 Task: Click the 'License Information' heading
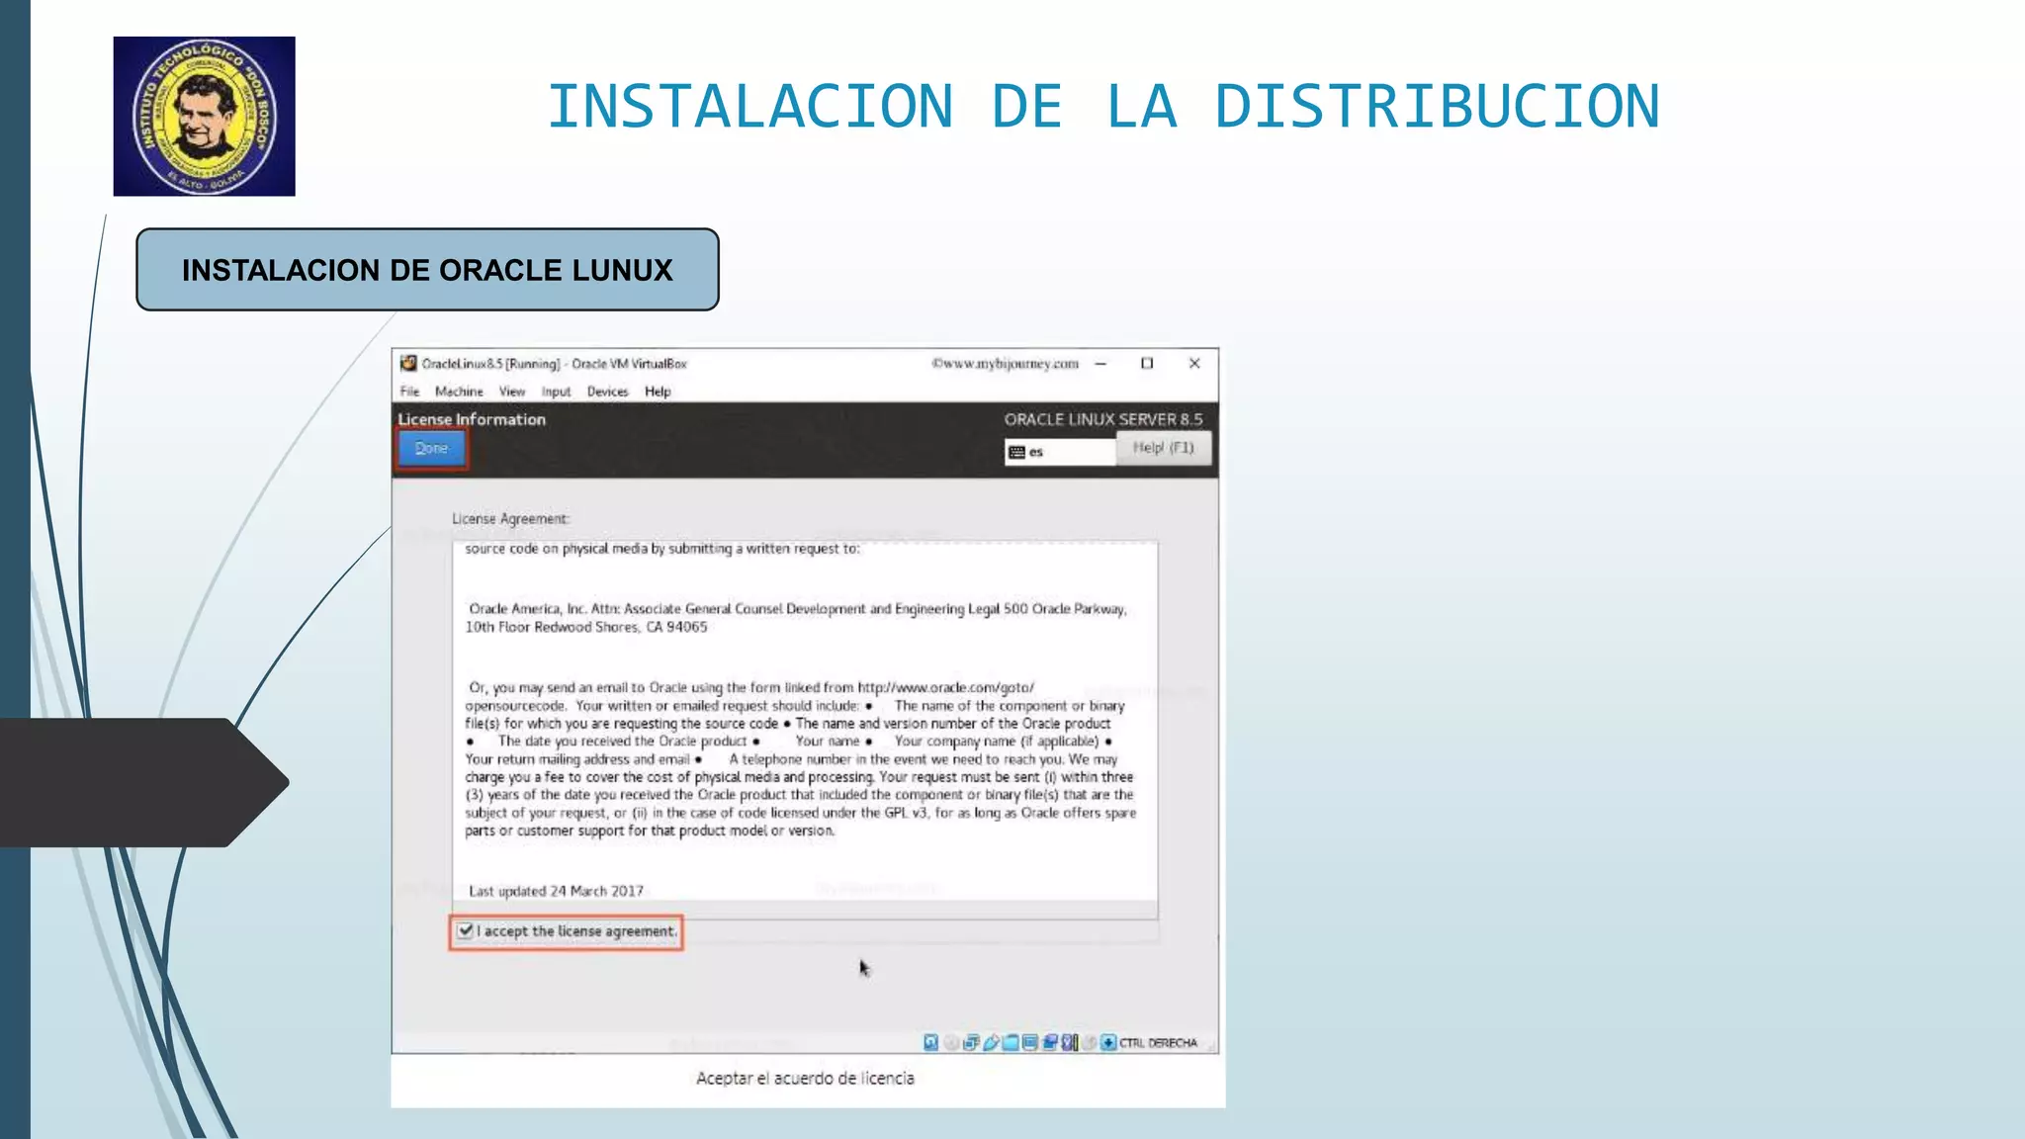click(x=472, y=419)
